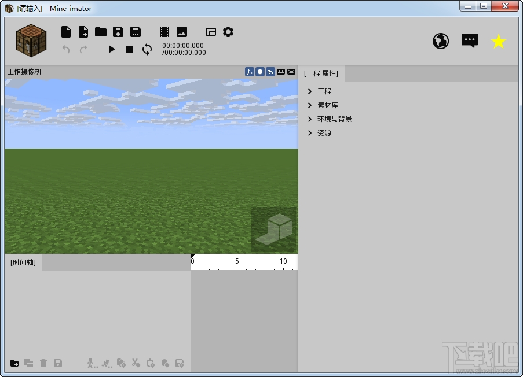Click the run animation keyframes icon
This screenshot has height=377, width=523.
[107, 363]
